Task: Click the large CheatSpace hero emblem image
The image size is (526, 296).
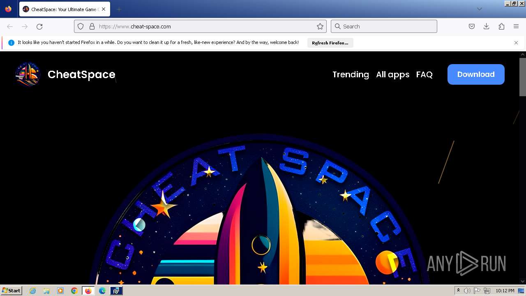Action: point(259,209)
